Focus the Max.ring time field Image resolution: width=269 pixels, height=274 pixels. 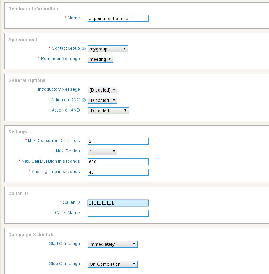click(x=118, y=172)
